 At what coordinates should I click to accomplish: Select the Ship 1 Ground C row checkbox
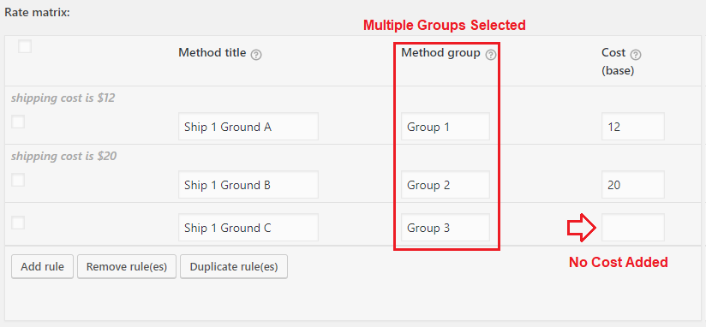(x=18, y=223)
